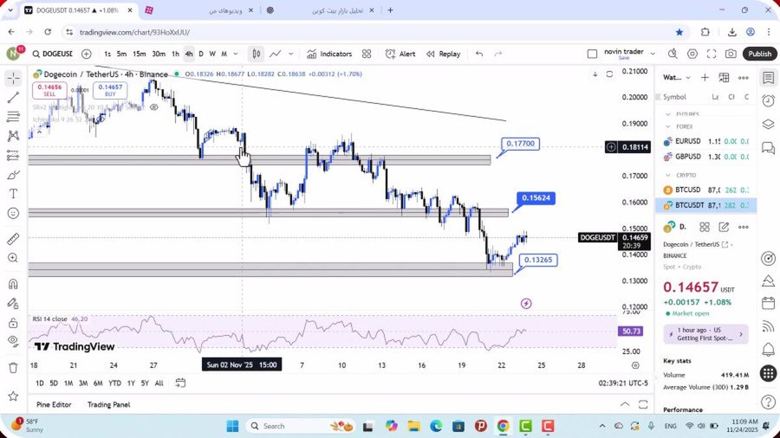Image resolution: width=780 pixels, height=438 pixels.
Task: Open indicator templates grid icon
Action: (367, 54)
